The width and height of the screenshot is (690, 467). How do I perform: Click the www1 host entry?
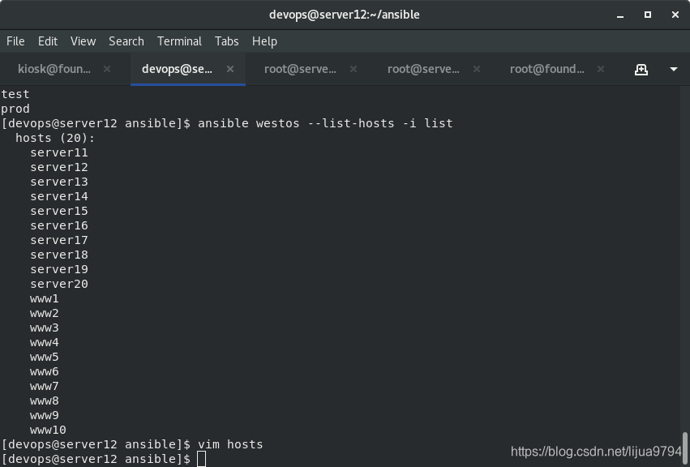point(44,299)
